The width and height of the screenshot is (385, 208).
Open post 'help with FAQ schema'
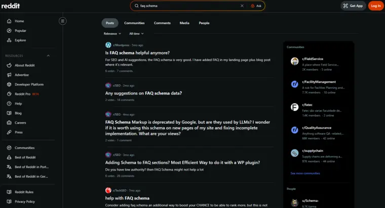(127, 198)
